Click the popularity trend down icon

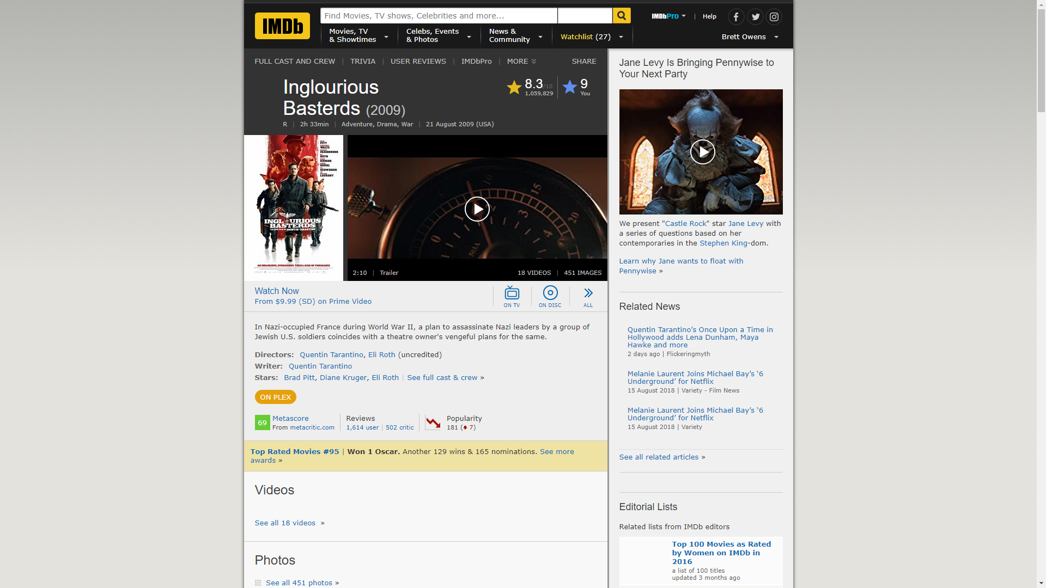[x=433, y=422]
